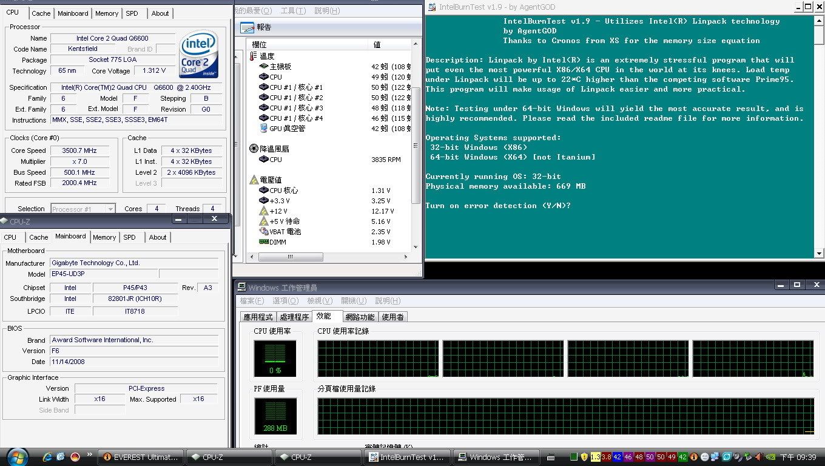The width and height of the screenshot is (825, 466).
Task: Open 工具(T) menu in EVEREST
Action: coord(293,11)
